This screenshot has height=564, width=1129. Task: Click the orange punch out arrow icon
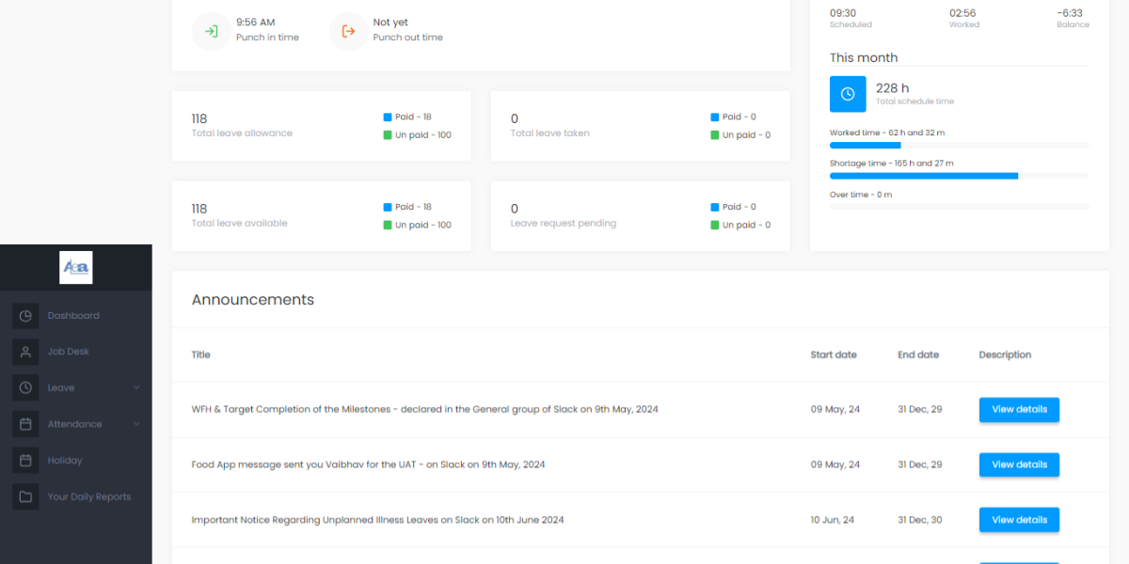[348, 31]
